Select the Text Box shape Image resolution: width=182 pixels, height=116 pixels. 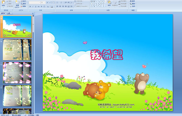tap(92, 1)
